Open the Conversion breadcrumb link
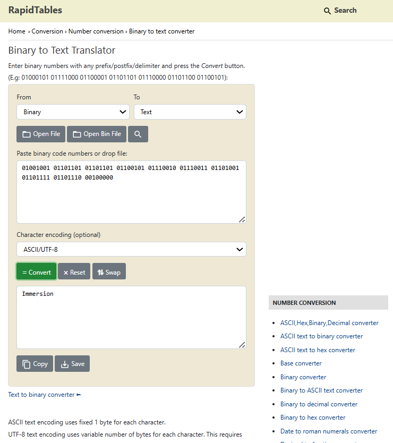393x443 pixels. [x=47, y=31]
